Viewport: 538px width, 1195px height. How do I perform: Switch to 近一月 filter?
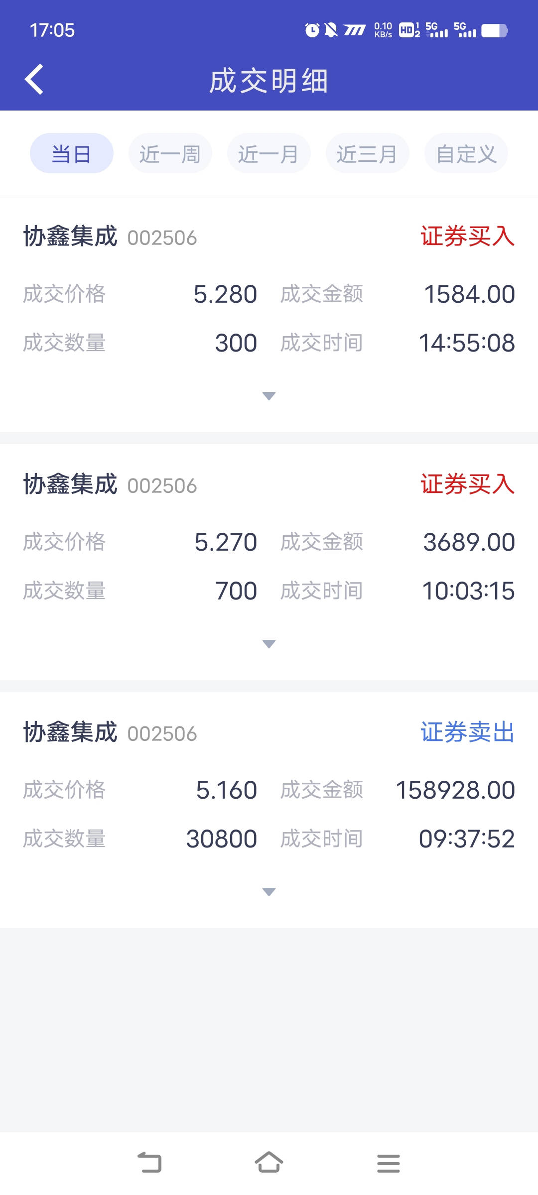[269, 153]
